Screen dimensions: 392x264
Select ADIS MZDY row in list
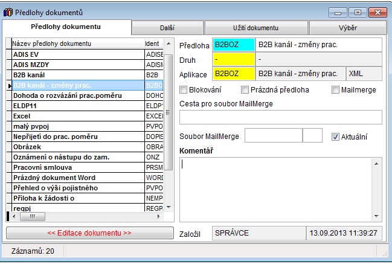(x=77, y=65)
